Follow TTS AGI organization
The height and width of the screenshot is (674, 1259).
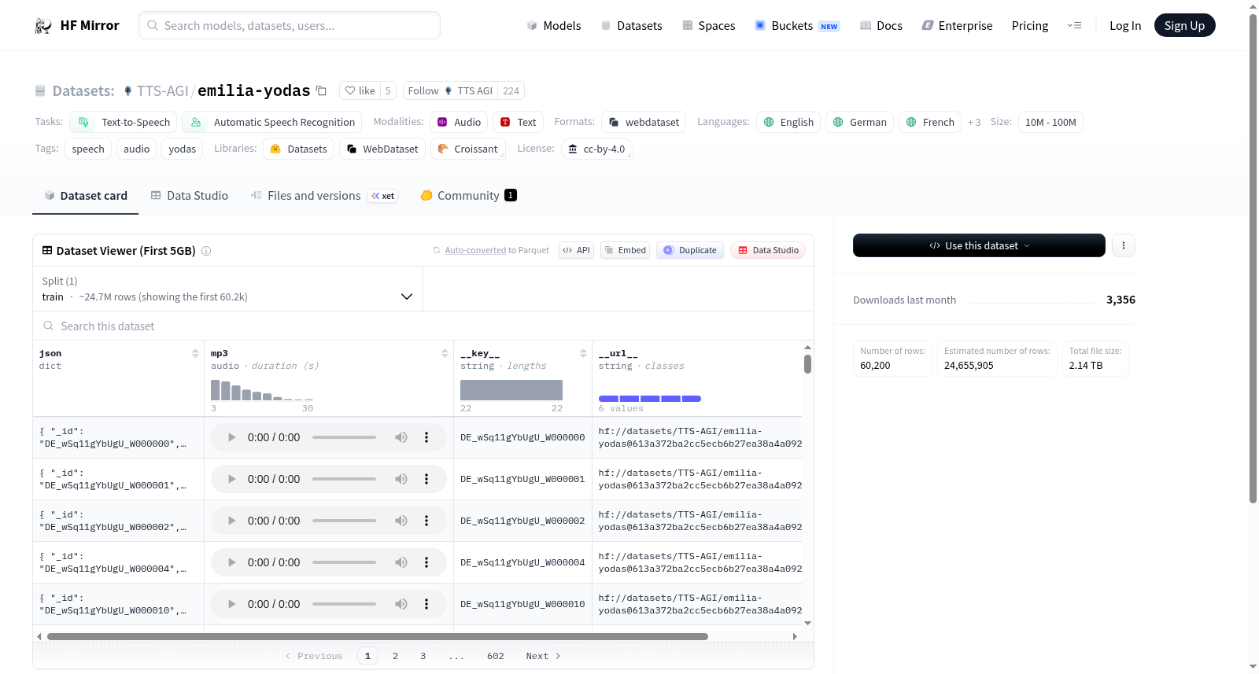[450, 91]
